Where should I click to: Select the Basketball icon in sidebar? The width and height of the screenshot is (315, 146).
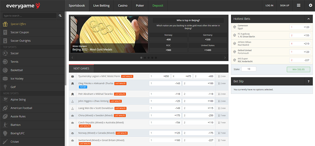(5, 70)
